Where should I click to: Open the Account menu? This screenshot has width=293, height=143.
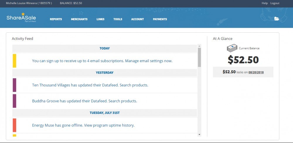click(x=137, y=19)
